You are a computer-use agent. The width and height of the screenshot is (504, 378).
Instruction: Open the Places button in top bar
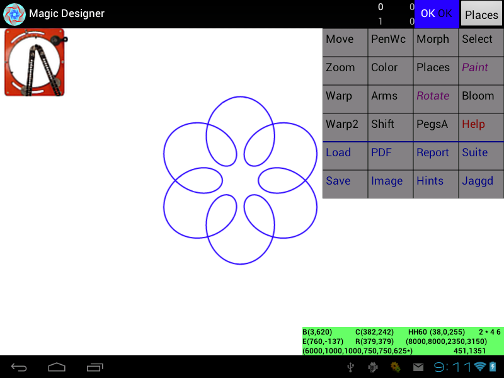481,14
